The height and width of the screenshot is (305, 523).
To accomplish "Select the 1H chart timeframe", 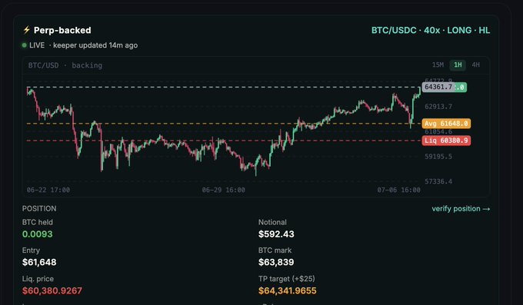I will click(x=458, y=65).
